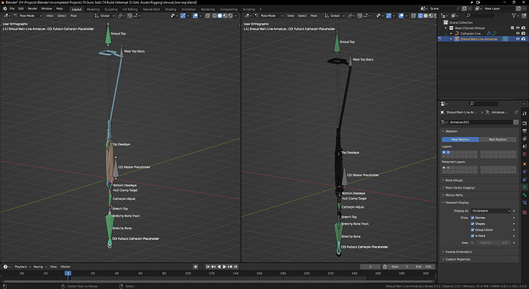This screenshot has height=289, width=529.
Task: Click the properties editor pin icon
Action: 516,112
